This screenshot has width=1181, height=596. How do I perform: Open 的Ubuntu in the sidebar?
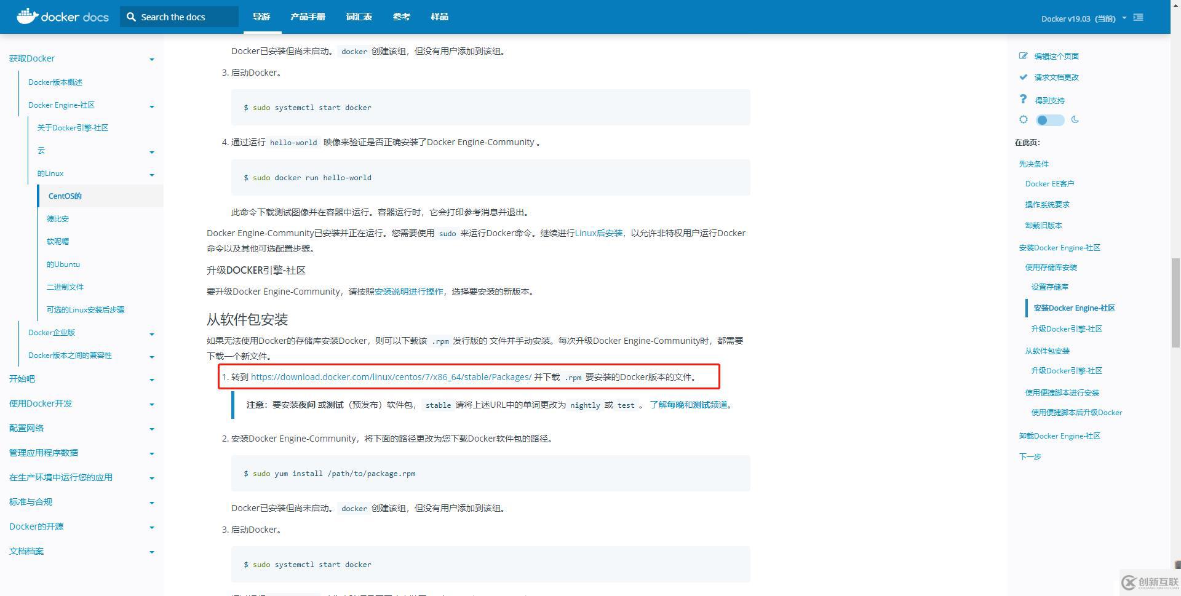pyautogui.click(x=63, y=264)
